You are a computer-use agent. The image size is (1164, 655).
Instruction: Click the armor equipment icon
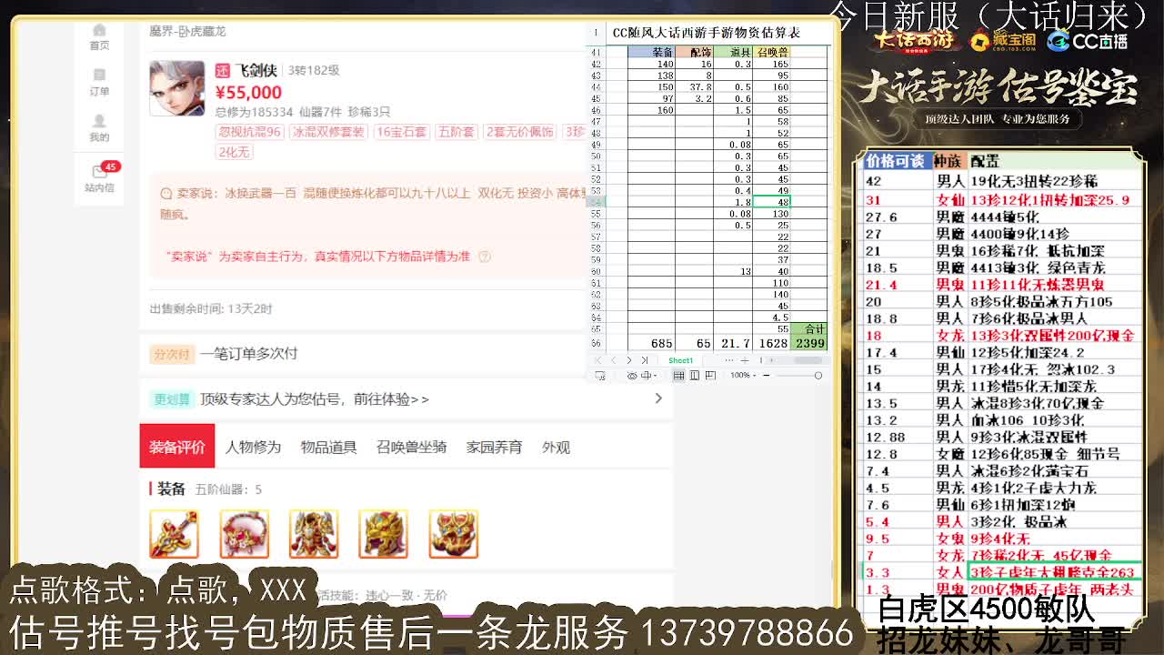tap(314, 533)
